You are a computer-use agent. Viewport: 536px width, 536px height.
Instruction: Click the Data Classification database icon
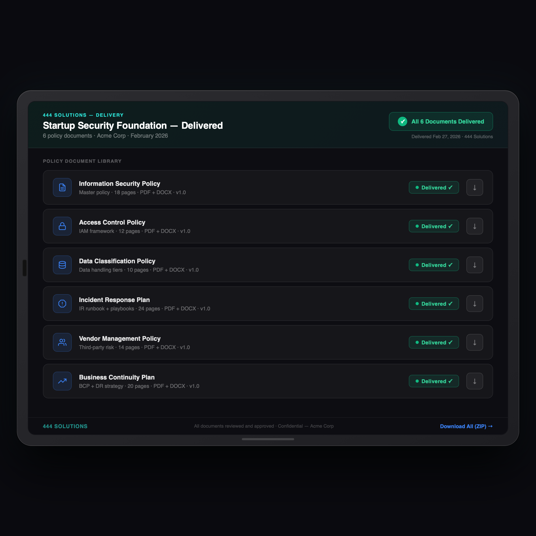62,265
